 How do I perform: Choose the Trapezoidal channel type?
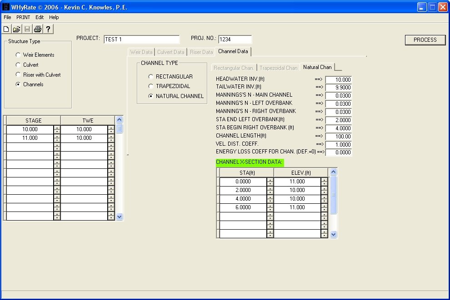[151, 86]
